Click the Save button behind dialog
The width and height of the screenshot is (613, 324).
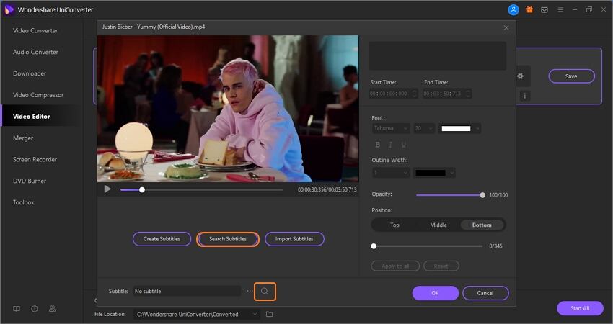(x=571, y=76)
